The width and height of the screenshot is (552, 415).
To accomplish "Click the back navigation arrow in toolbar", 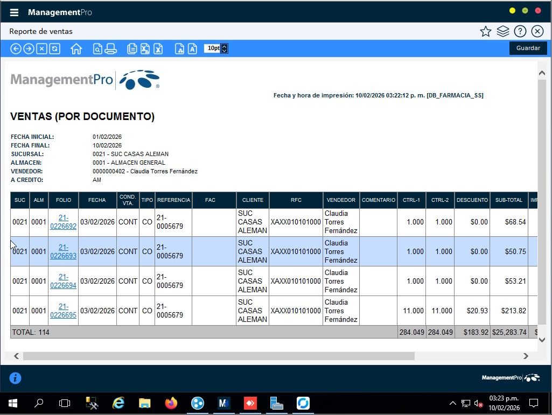I will point(16,49).
